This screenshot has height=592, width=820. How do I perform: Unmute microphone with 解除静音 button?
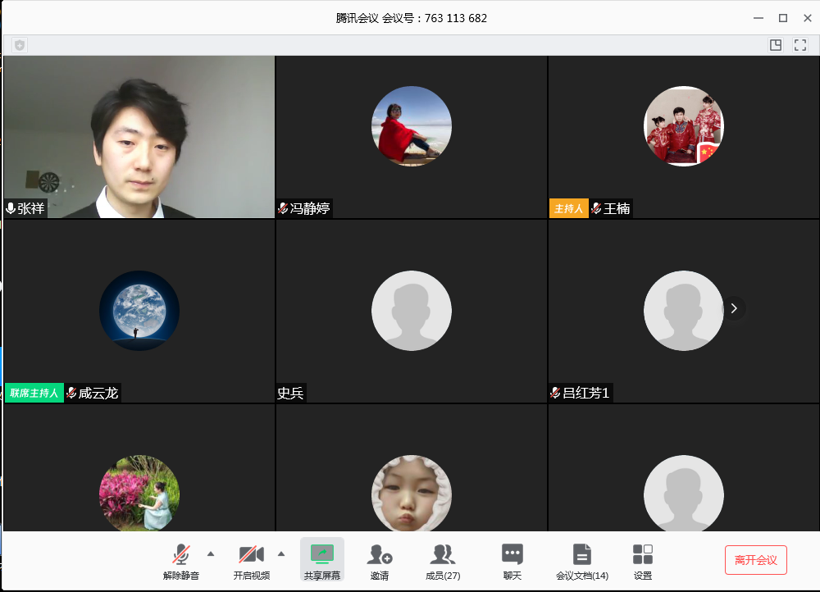point(181,560)
